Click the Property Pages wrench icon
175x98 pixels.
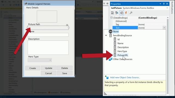pos(131,13)
